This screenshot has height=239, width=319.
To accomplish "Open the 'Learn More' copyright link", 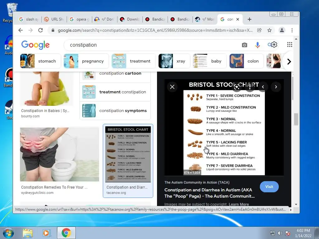I will (239, 204).
